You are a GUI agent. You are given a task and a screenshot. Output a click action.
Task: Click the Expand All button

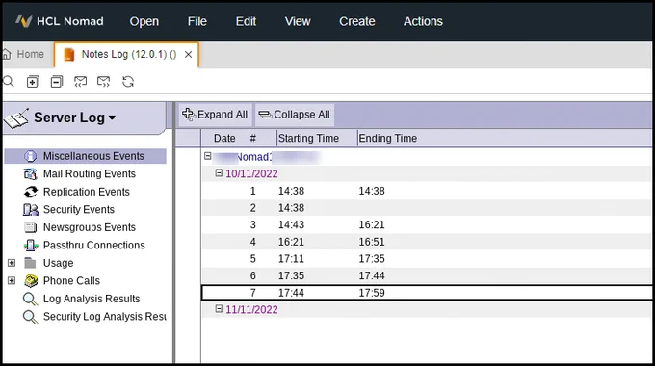click(216, 115)
